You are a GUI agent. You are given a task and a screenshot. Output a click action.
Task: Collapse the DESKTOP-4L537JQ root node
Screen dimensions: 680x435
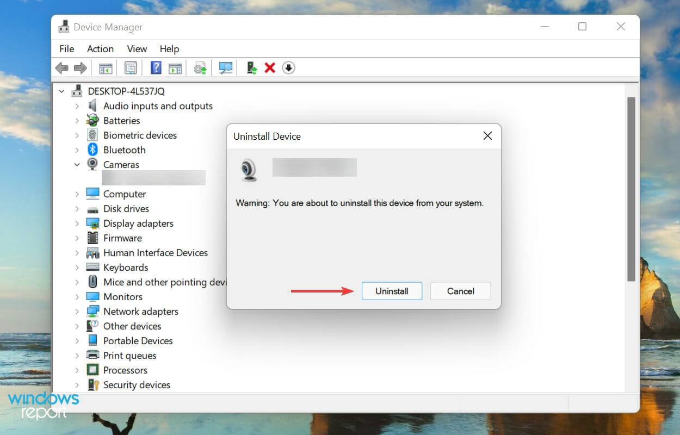[x=61, y=91]
